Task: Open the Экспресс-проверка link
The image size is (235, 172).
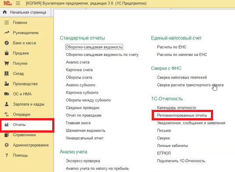Action: [x=83, y=161]
